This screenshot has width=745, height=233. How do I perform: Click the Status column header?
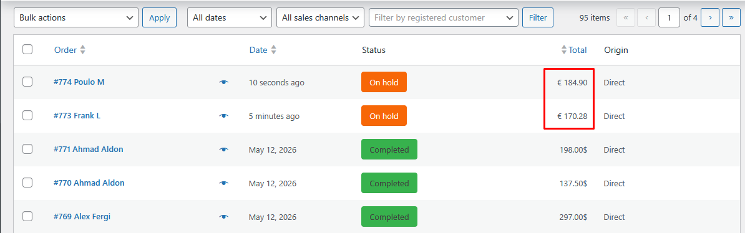(374, 50)
